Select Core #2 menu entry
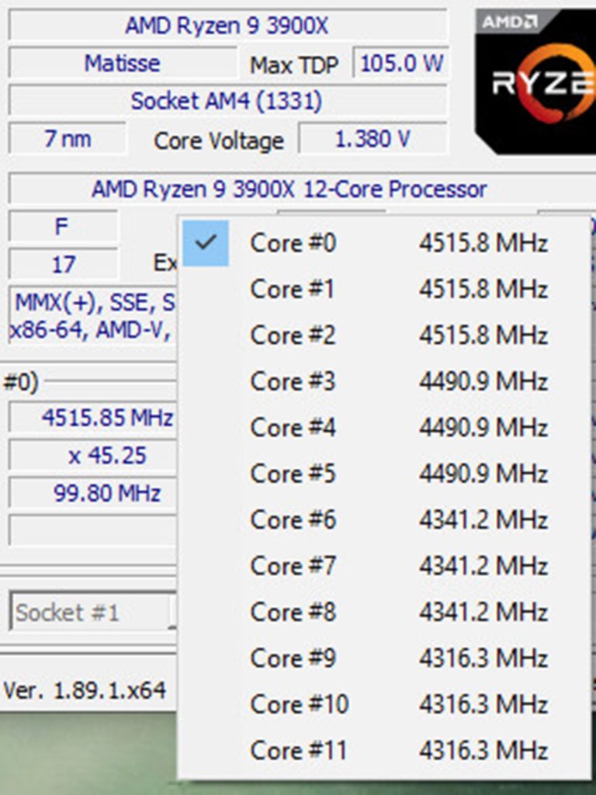This screenshot has width=596, height=795. tap(383, 335)
